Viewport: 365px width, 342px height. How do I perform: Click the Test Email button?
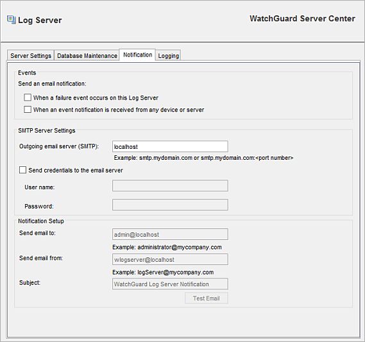point(207,298)
